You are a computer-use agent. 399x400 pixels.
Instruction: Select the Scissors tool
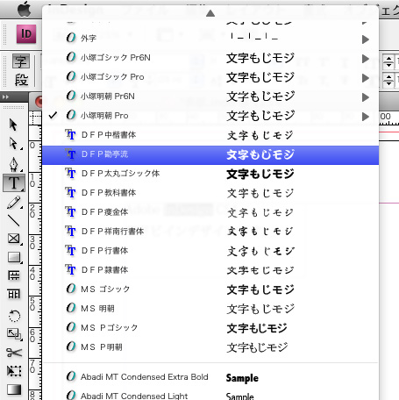point(14,353)
